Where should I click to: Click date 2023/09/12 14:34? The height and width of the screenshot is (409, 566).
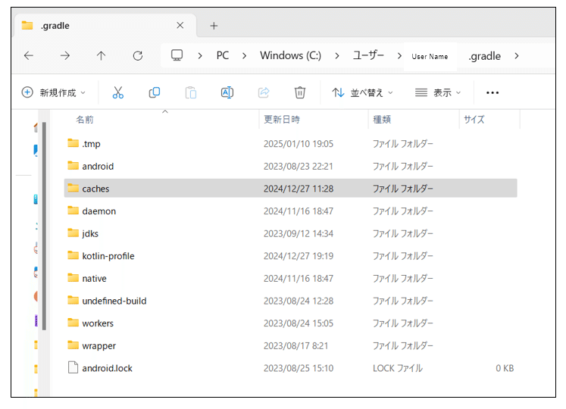coord(299,233)
